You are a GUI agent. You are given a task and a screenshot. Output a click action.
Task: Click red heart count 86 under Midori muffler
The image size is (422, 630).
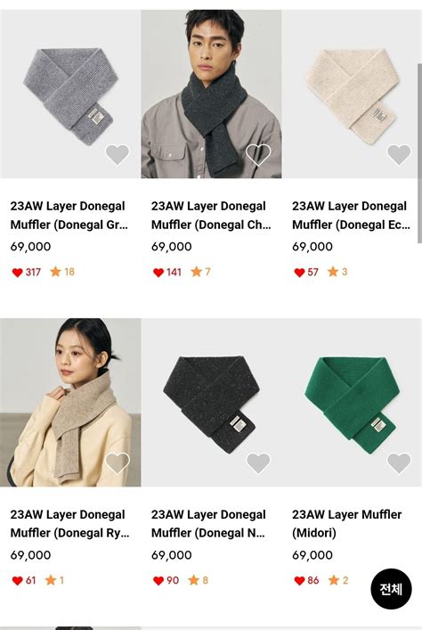306,581
